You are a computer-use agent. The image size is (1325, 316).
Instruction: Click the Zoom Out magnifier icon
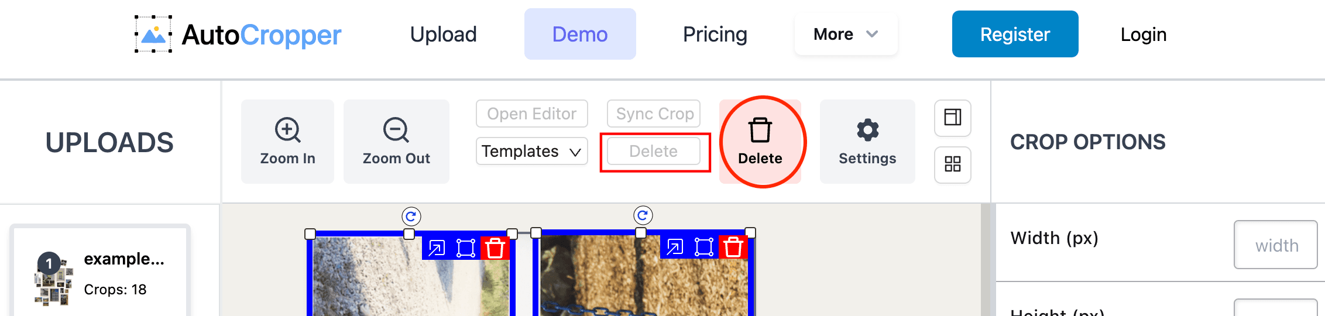396,130
